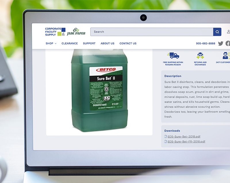
Task: Open the Twitter social icon
Action: [221, 43]
